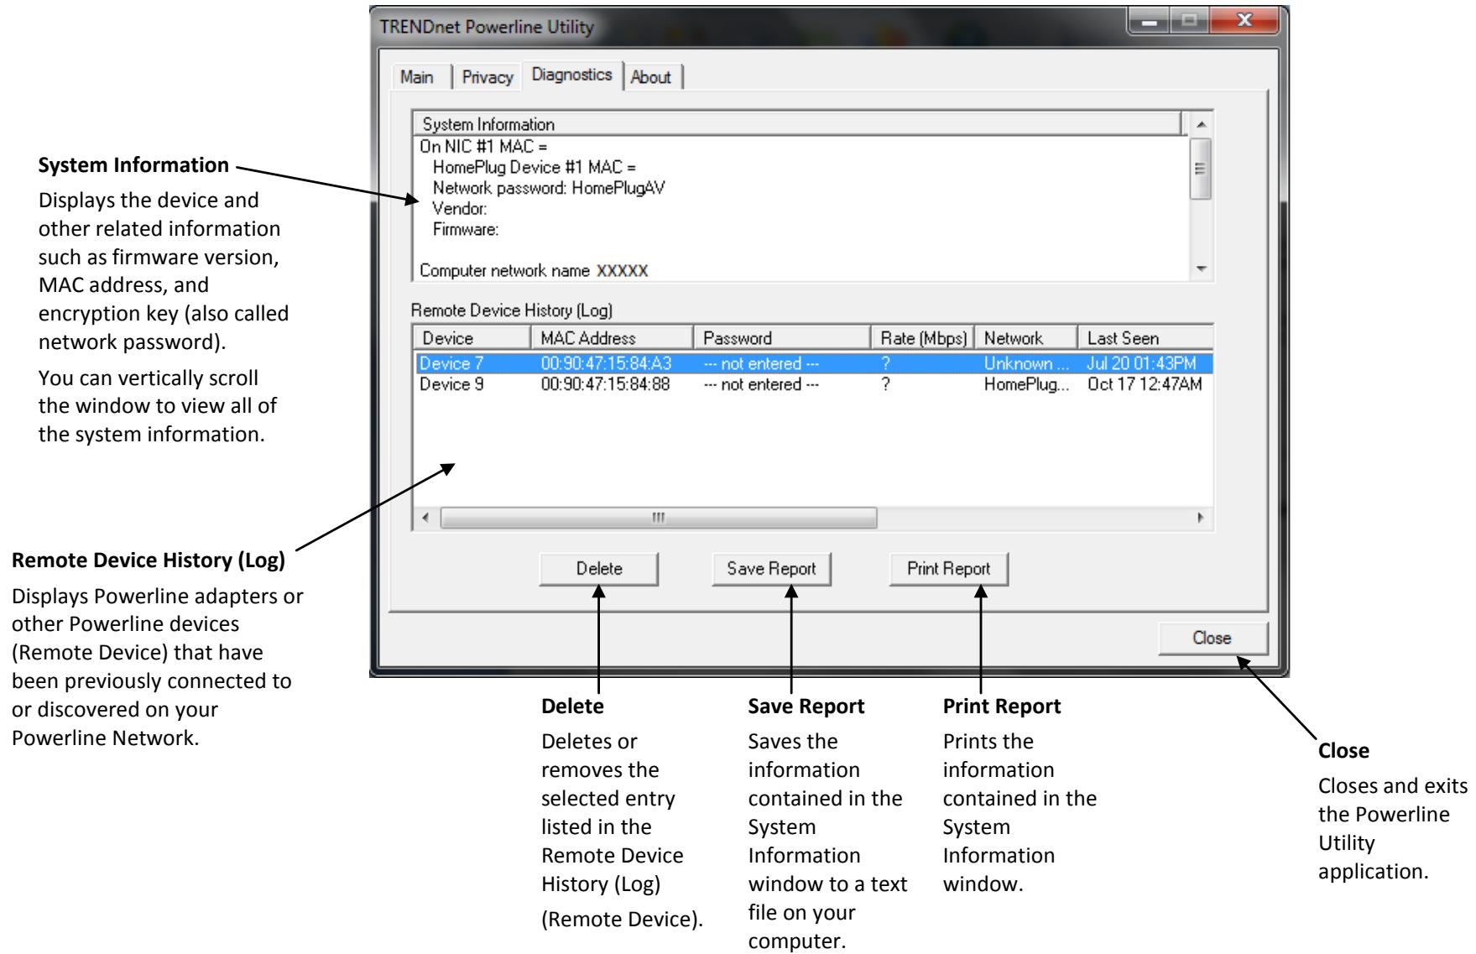
Task: Click the Jul 20 01:43PM last seen cell
Action: tap(1141, 364)
